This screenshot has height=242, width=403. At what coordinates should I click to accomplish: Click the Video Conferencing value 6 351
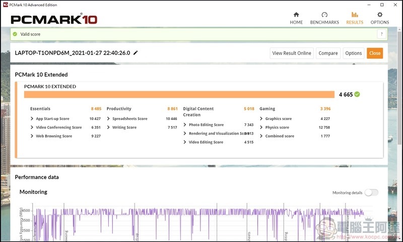coord(96,127)
